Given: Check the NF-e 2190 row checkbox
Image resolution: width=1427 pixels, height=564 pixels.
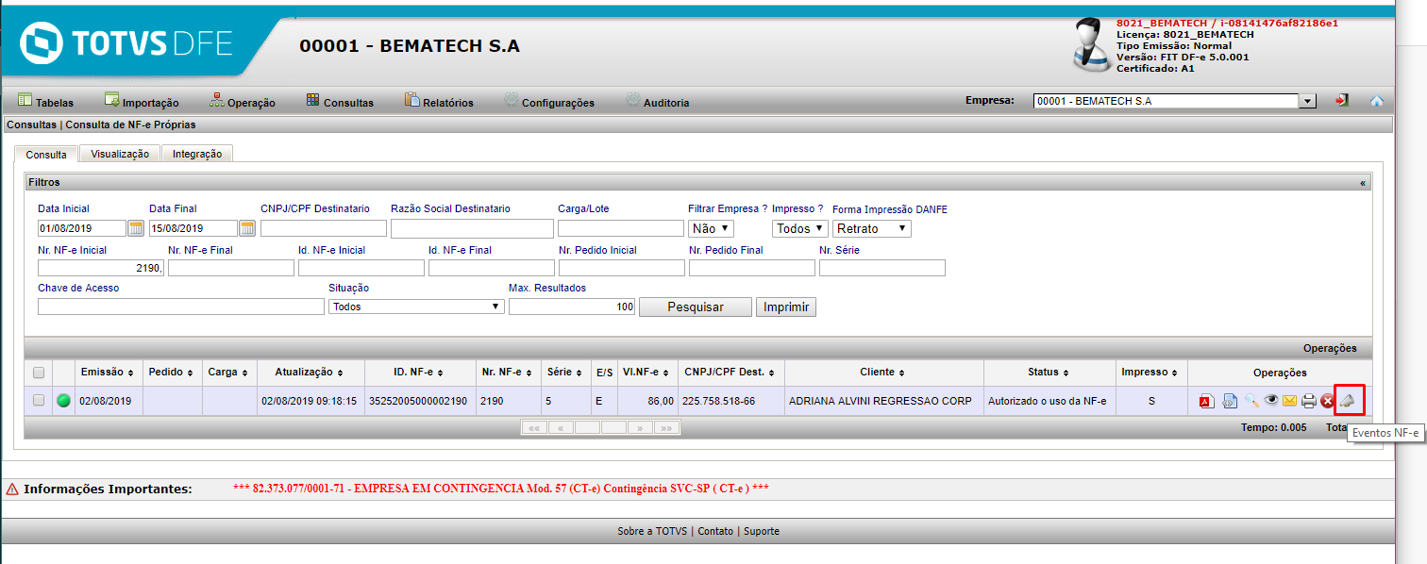Looking at the screenshot, I should click(39, 401).
